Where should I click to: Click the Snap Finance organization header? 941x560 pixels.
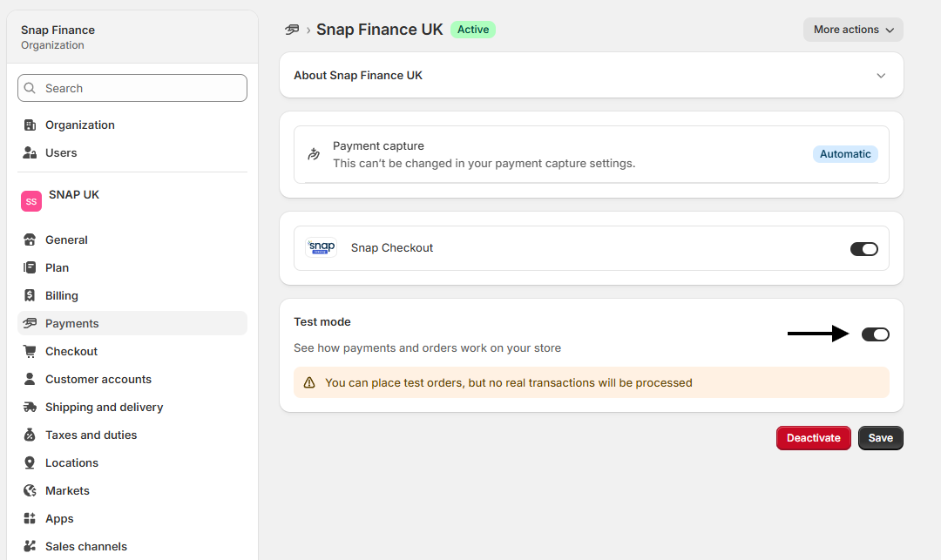(x=132, y=37)
